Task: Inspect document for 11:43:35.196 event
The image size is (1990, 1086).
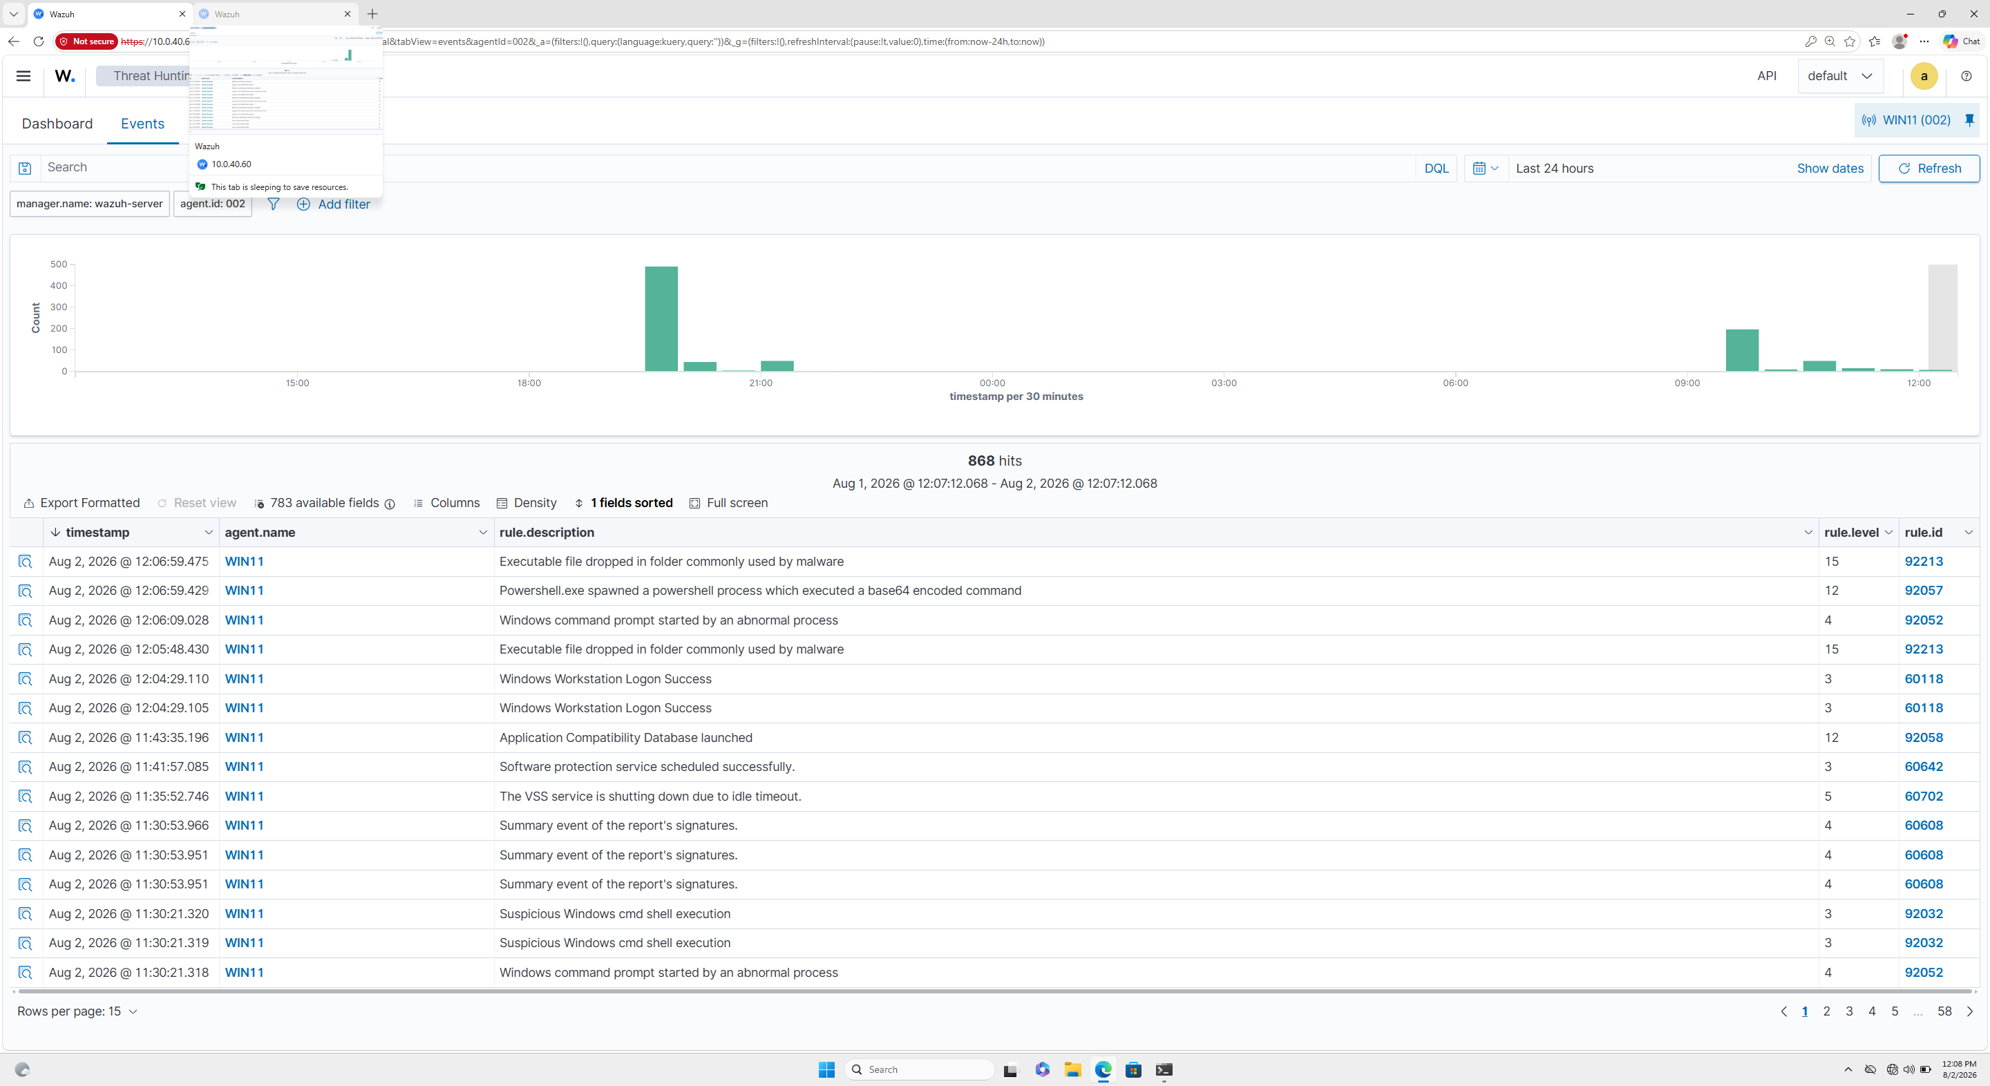Action: 26,738
